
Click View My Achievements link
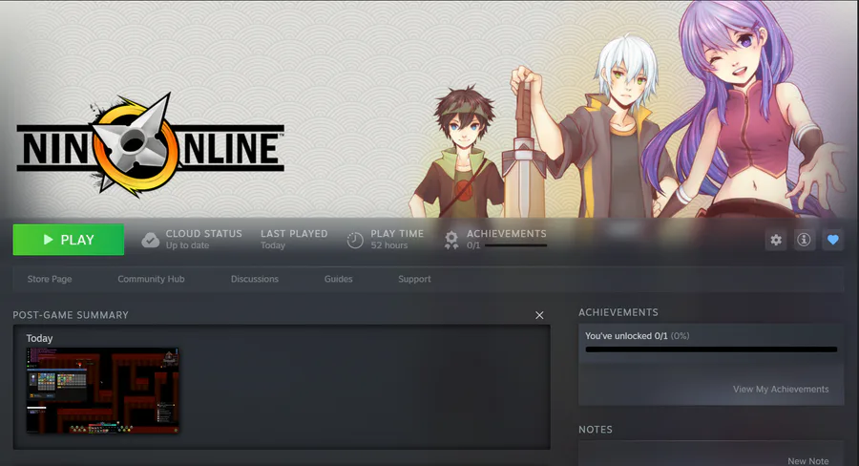[x=781, y=390]
